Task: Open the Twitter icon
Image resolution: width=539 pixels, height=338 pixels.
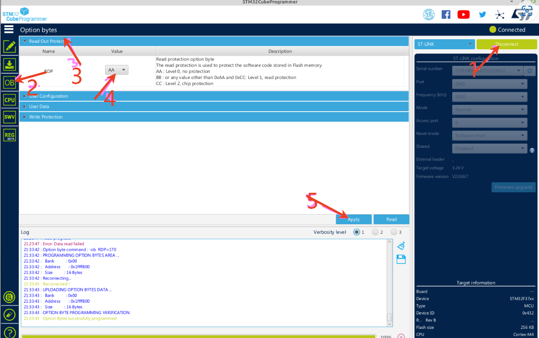Action: 482,14
